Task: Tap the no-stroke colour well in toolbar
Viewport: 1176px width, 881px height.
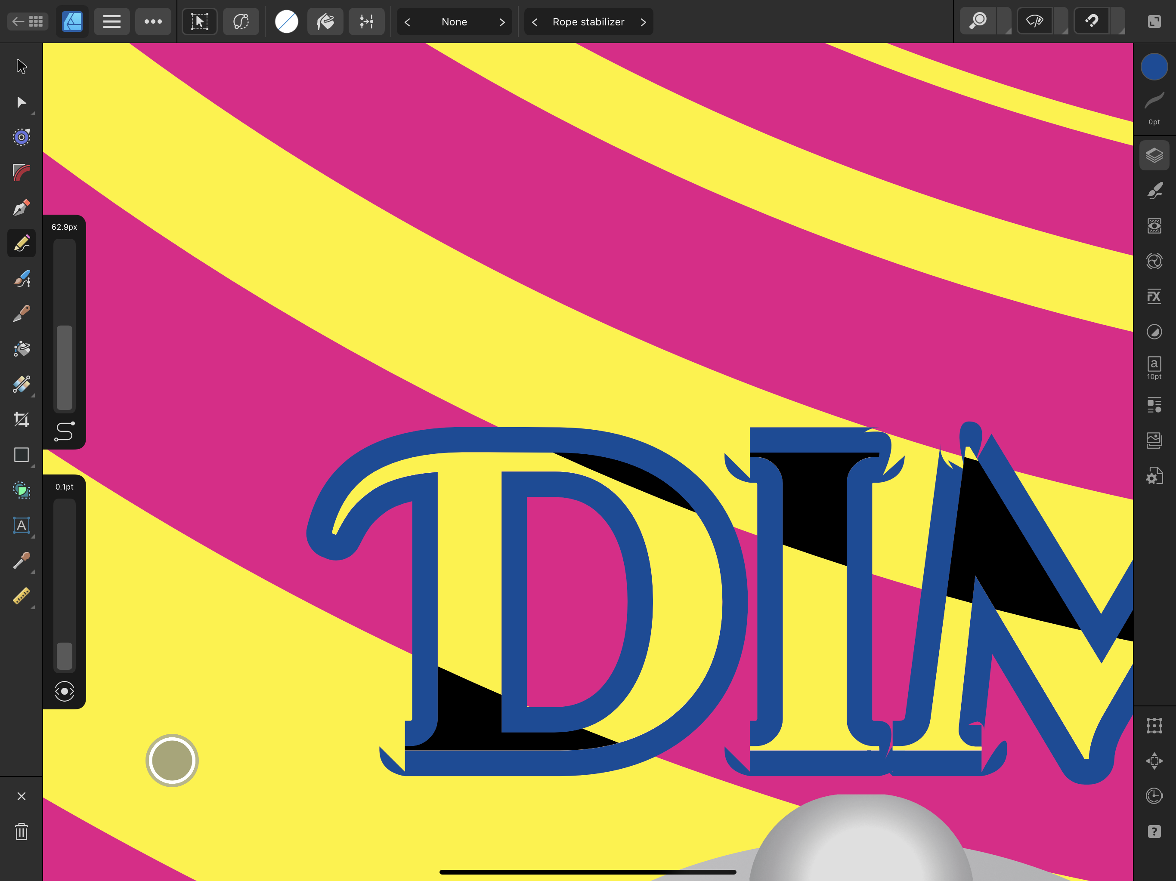Action: point(287,22)
